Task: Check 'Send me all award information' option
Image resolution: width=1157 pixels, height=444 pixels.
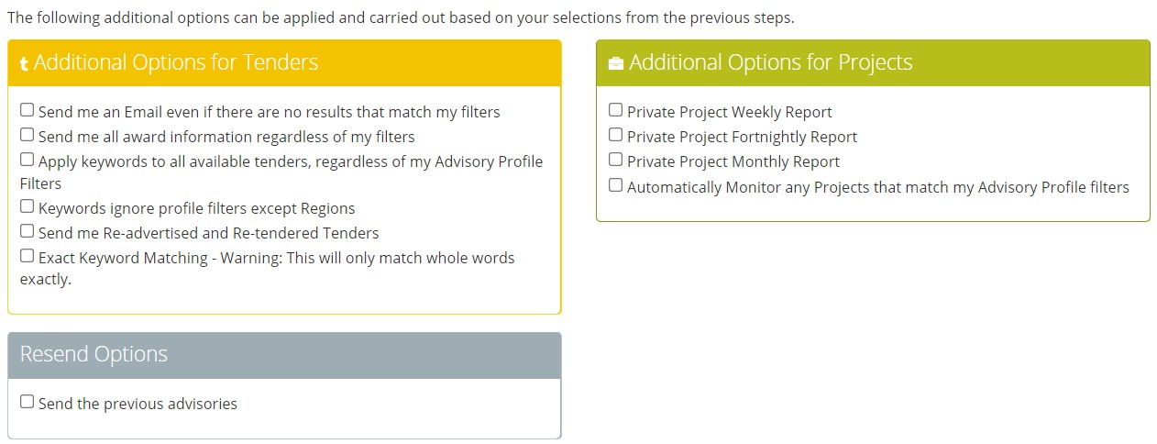Action: [28, 135]
